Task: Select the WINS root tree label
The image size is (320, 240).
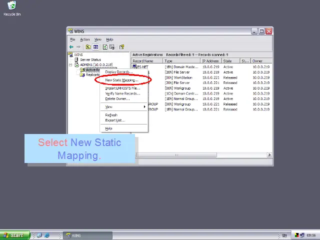Action: 78,54
